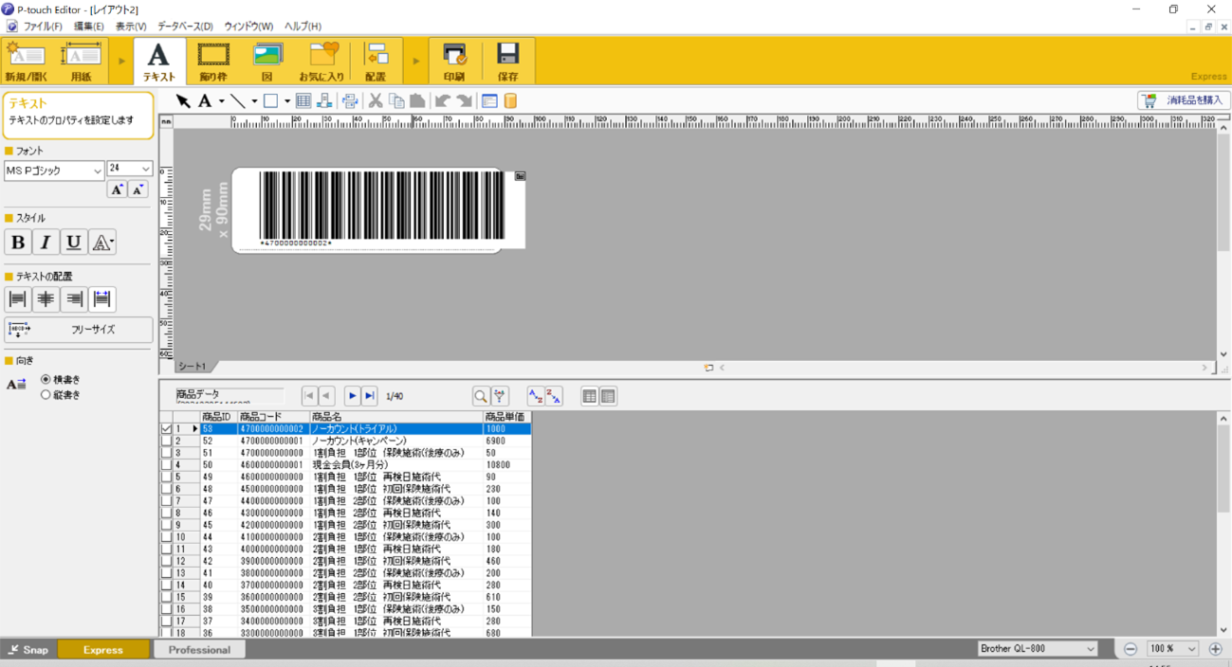The image size is (1232, 667).
Task: Center-align text in text alignment section
Action: tap(46, 299)
